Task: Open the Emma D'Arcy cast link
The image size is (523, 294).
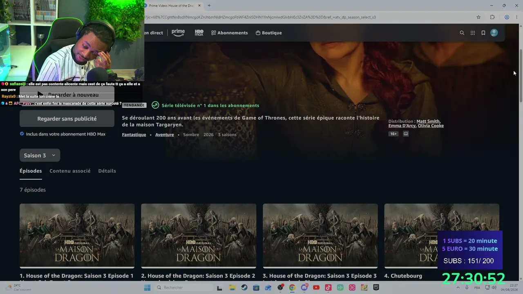Action: [x=402, y=126]
